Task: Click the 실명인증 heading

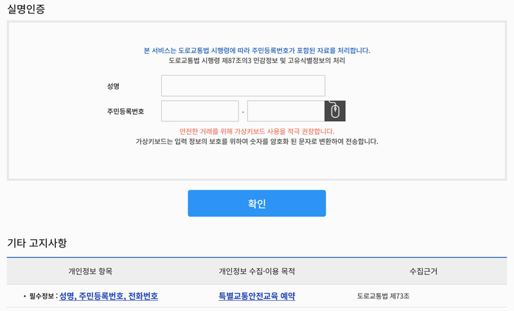Action: [26, 9]
